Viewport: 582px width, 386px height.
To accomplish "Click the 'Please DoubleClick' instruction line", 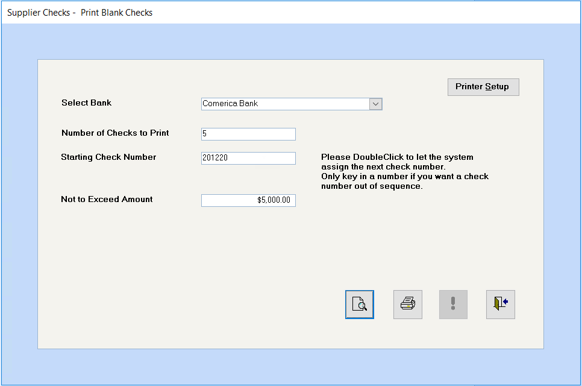I will point(397,157).
